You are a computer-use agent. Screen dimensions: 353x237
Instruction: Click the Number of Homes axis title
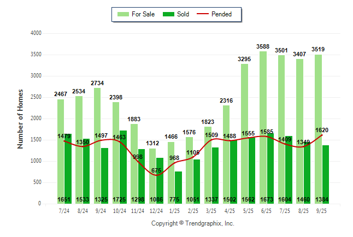pyautogui.click(x=20, y=118)
